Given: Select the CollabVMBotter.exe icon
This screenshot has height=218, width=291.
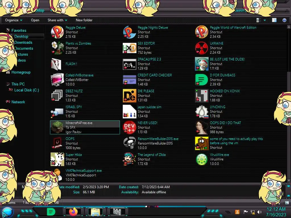Looking at the screenshot, I should [x=57, y=80].
